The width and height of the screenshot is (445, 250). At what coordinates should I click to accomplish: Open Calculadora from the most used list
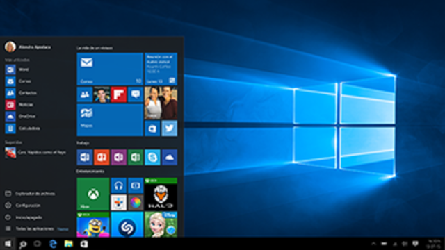click(36, 128)
